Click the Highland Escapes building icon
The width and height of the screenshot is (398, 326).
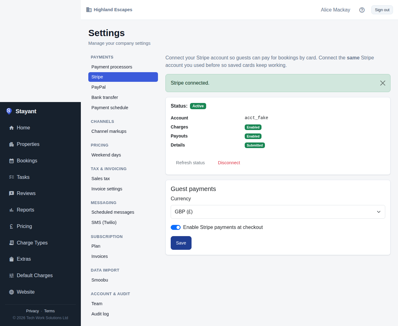[x=89, y=10]
